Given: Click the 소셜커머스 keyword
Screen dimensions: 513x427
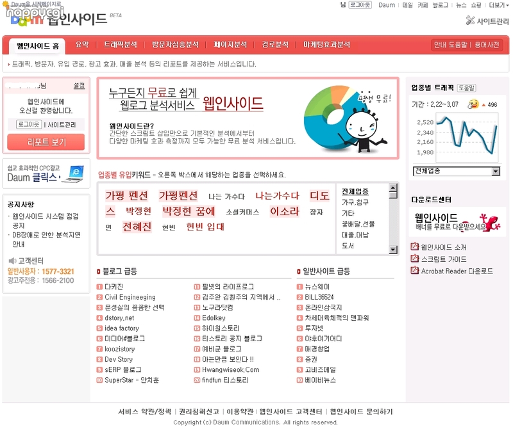Looking at the screenshot, I should (x=242, y=213).
